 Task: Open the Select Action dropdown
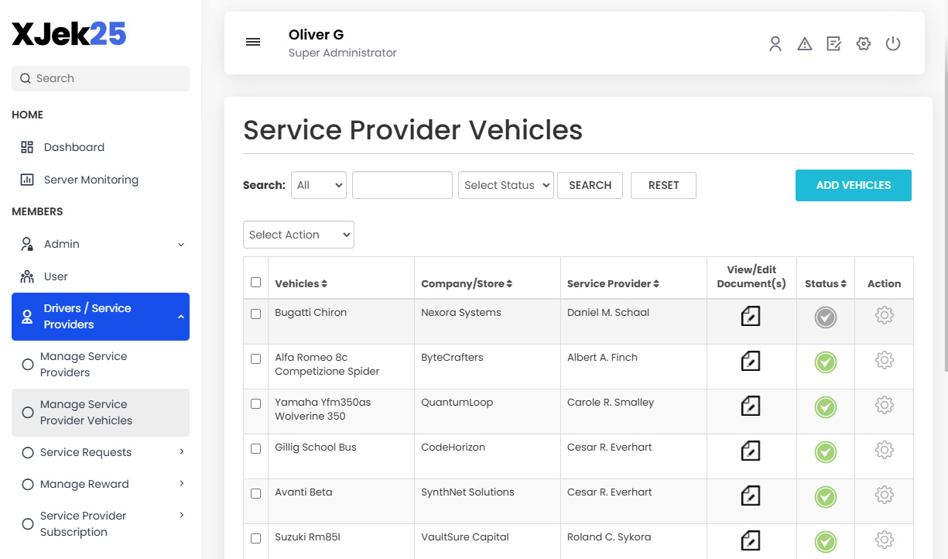tap(298, 235)
